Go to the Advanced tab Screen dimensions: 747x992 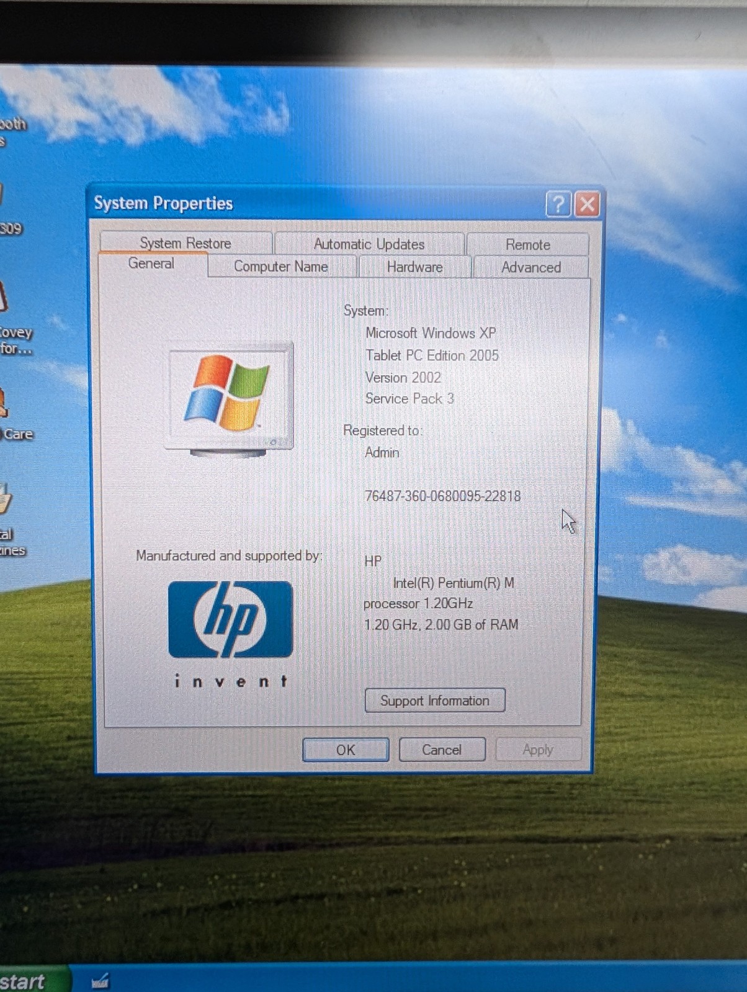(x=531, y=267)
